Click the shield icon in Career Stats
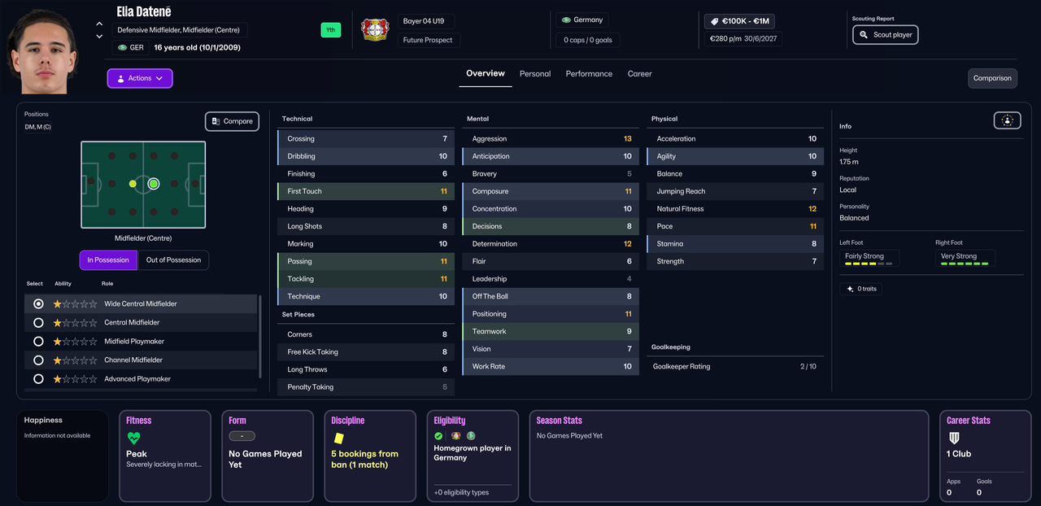The image size is (1041, 506). tap(954, 438)
